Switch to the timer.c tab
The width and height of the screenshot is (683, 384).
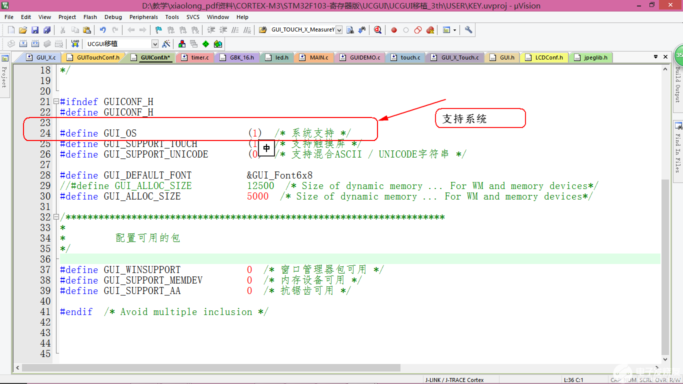[x=195, y=57]
